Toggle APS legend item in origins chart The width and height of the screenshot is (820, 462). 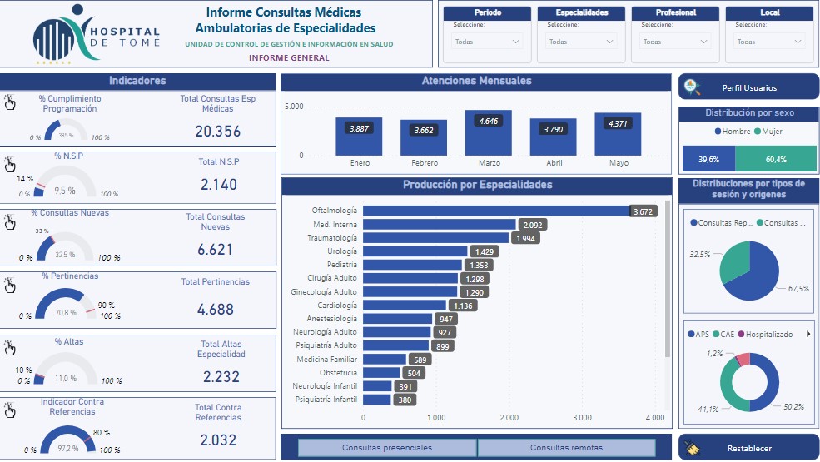click(698, 334)
